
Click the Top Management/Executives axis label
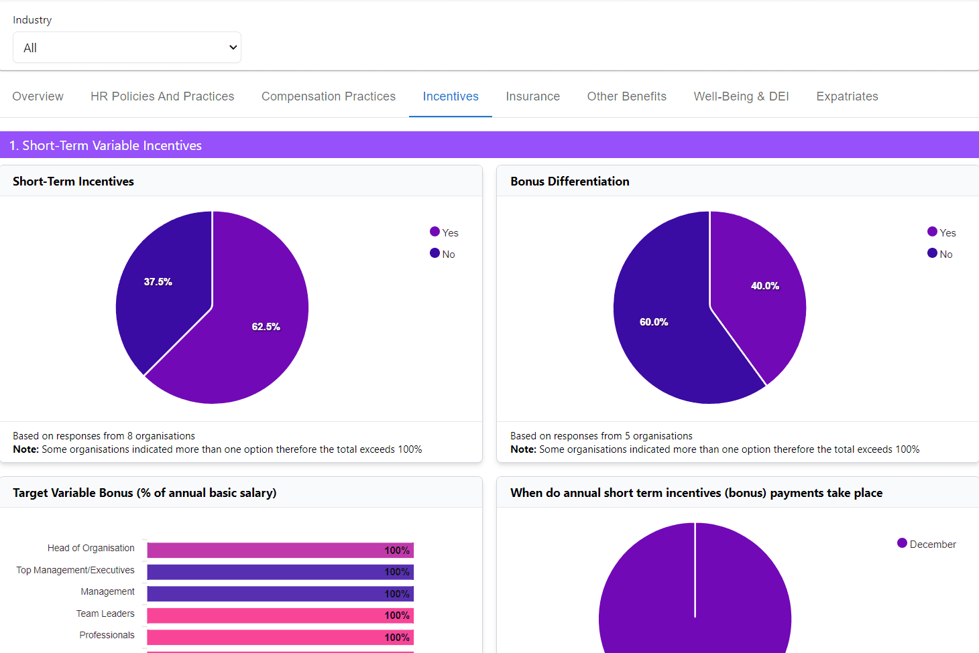coord(76,570)
